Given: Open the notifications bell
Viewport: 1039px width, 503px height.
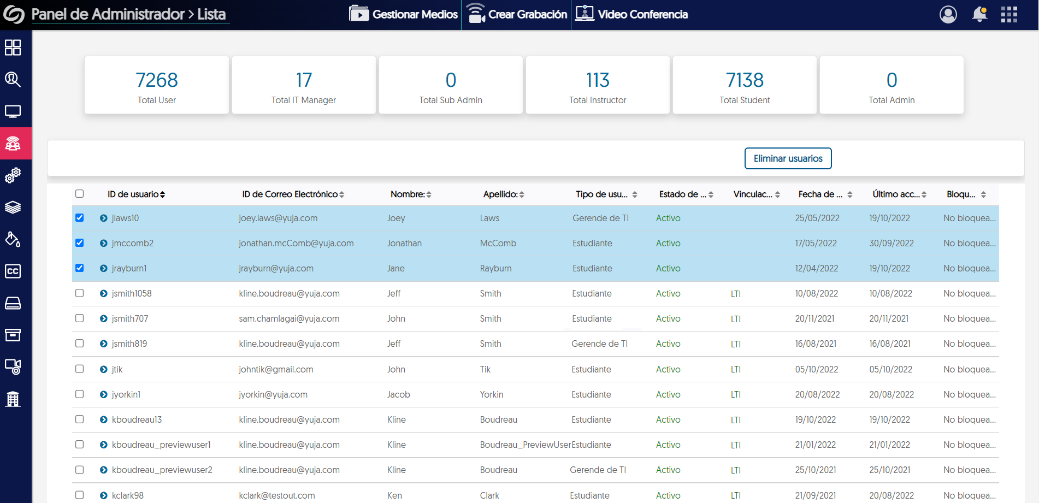Looking at the screenshot, I should click(979, 14).
